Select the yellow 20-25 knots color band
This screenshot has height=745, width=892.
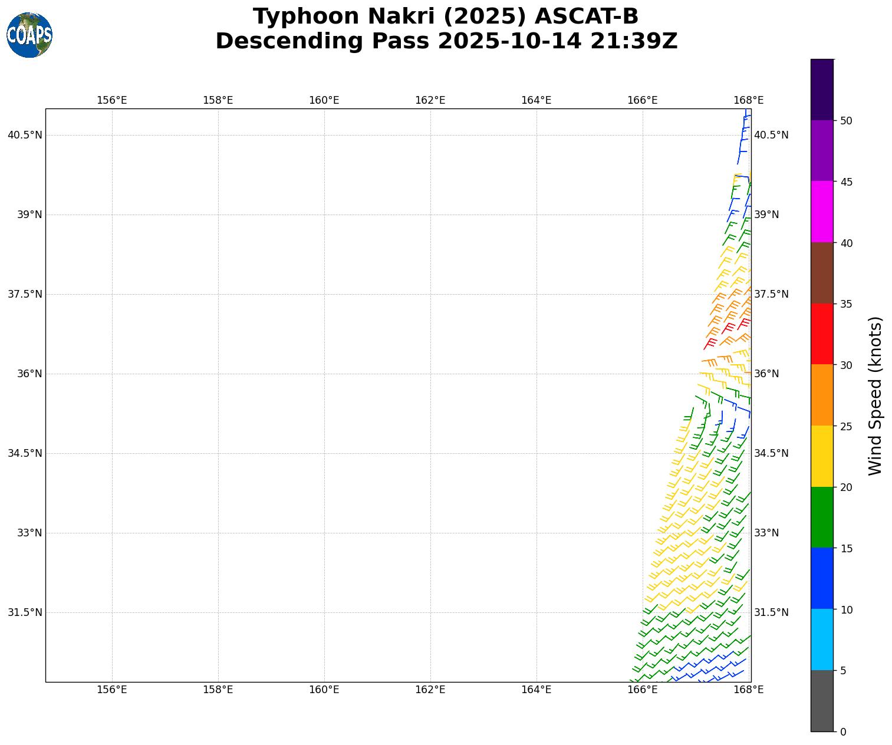point(822,456)
